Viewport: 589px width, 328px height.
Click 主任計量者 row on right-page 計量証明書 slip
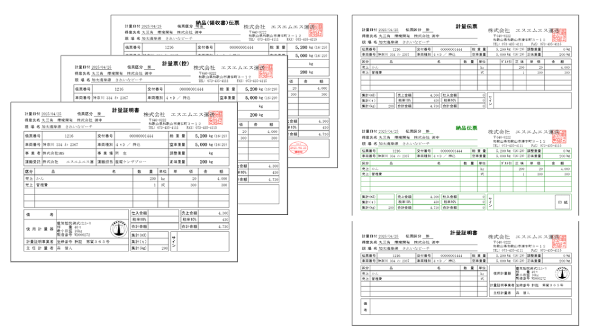click(x=530, y=292)
